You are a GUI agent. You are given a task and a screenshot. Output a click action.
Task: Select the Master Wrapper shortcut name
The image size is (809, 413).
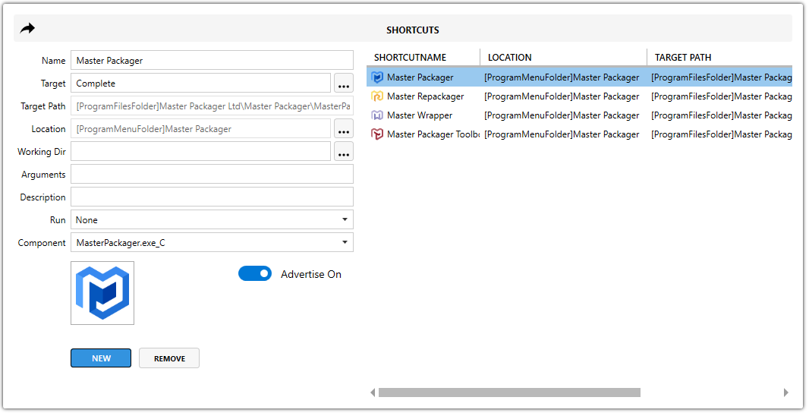point(420,115)
